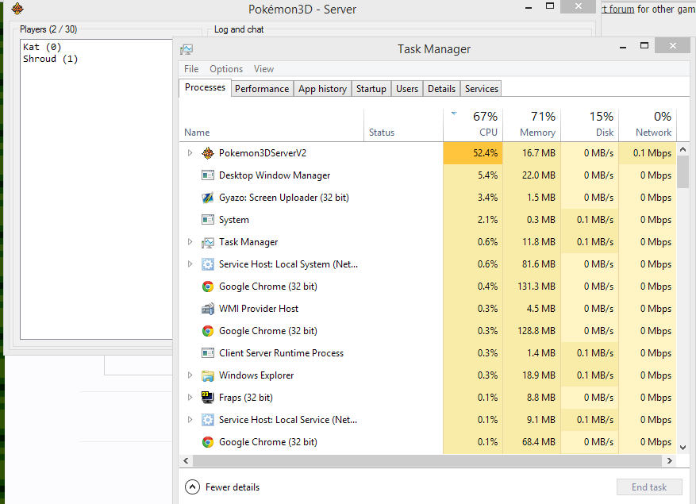Select the WMI Provider Host process name
The height and width of the screenshot is (504, 696).
259,309
